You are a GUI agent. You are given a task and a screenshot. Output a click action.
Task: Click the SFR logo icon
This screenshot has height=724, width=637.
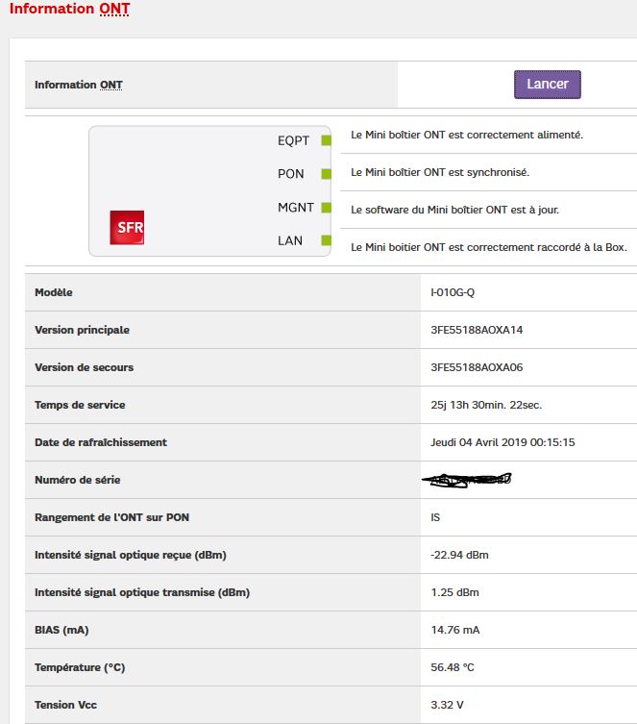pyautogui.click(x=128, y=228)
